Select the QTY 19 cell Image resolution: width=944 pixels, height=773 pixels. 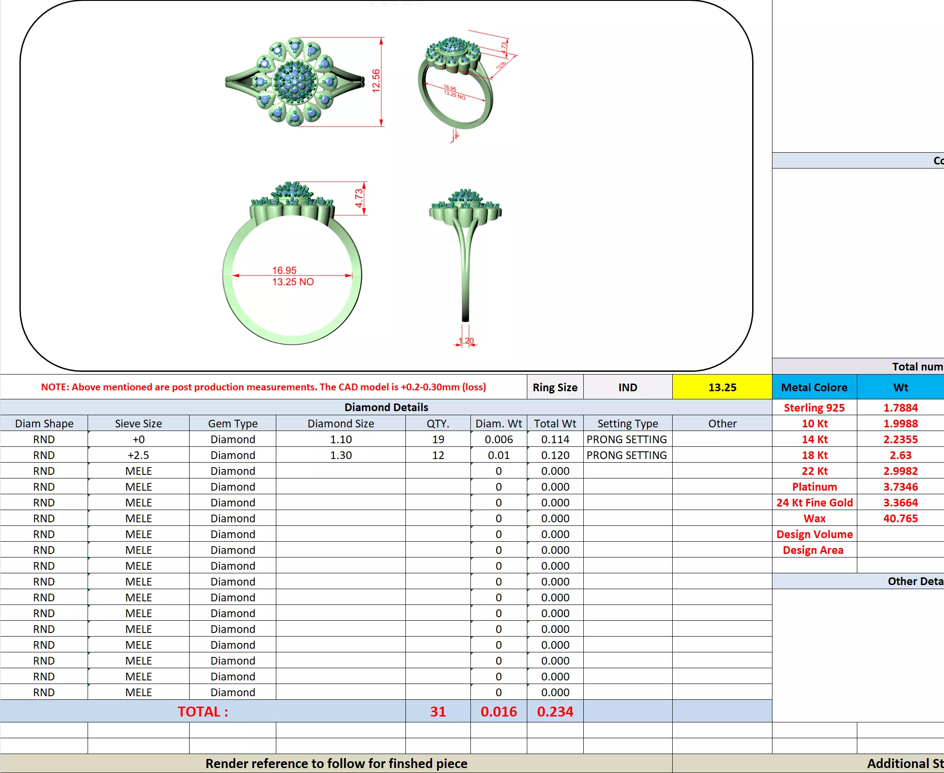pyautogui.click(x=437, y=439)
